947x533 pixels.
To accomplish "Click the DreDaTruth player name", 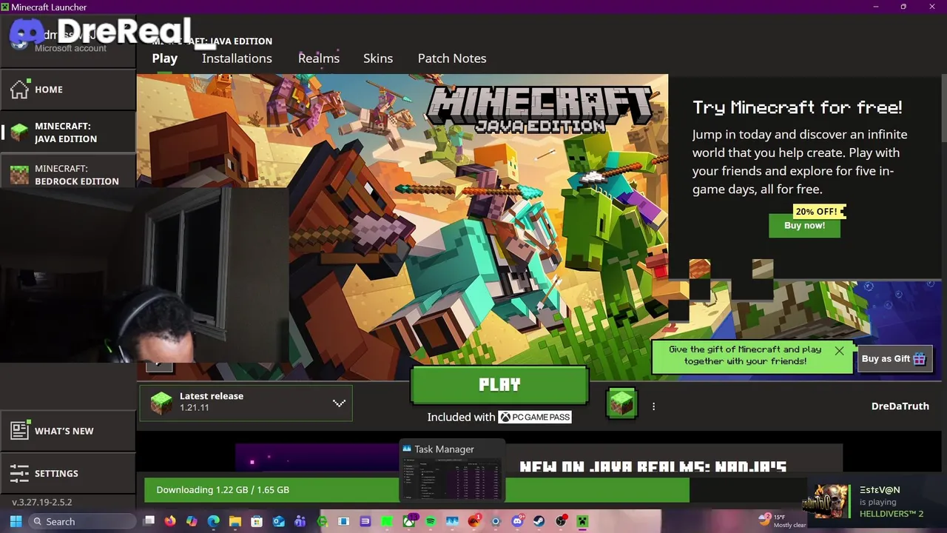I will point(900,406).
